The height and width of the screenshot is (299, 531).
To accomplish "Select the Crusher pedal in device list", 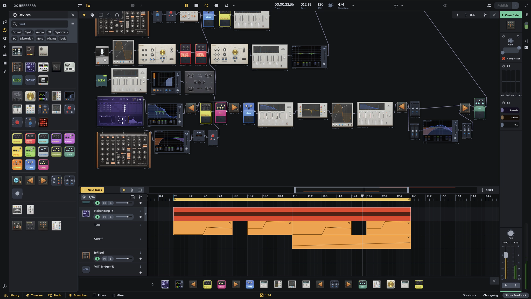I will (x=17, y=165).
